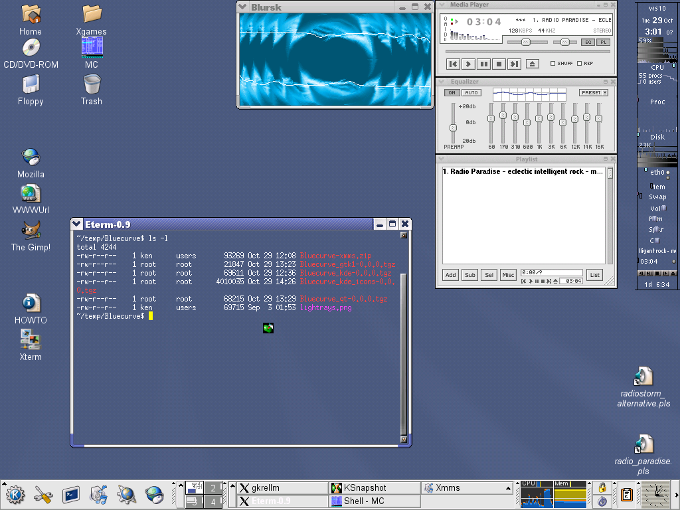The image size is (680, 510).
Task: Toggle the EQ button in Media Player
Action: click(588, 42)
